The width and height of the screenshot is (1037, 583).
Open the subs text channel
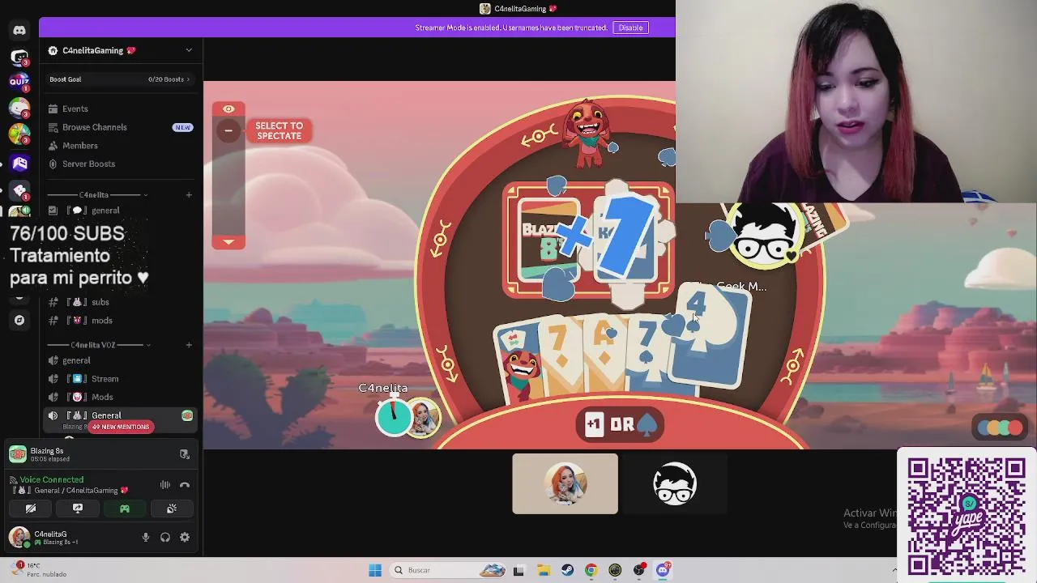(x=122, y=302)
